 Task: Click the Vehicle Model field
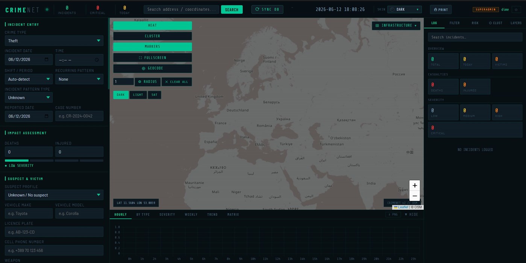point(79,213)
